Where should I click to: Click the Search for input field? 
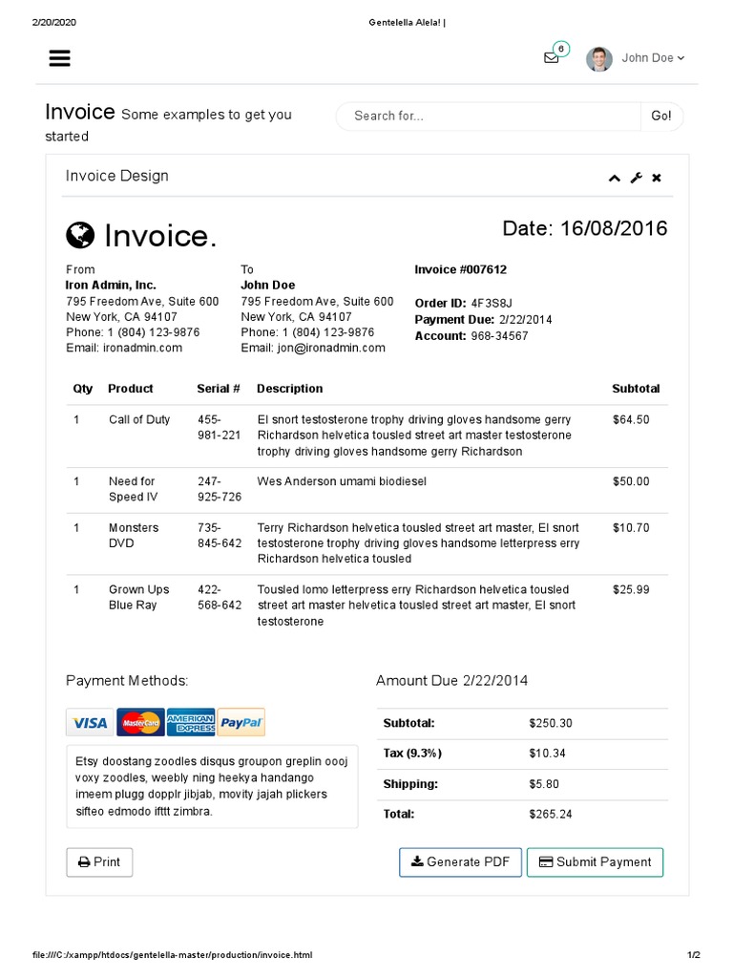tap(488, 117)
